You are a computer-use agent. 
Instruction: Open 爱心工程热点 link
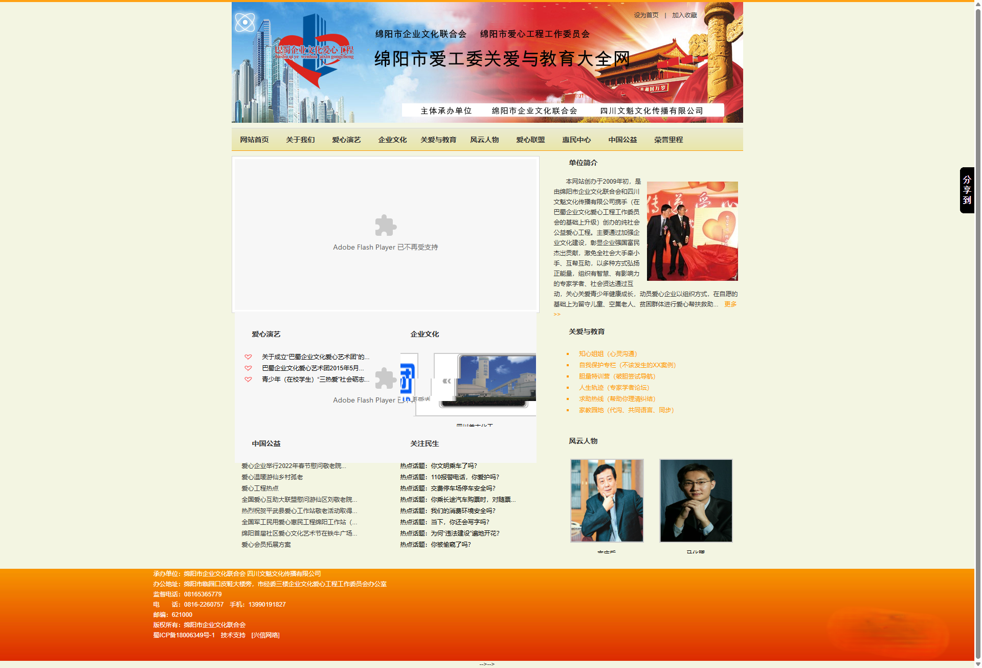[260, 488]
